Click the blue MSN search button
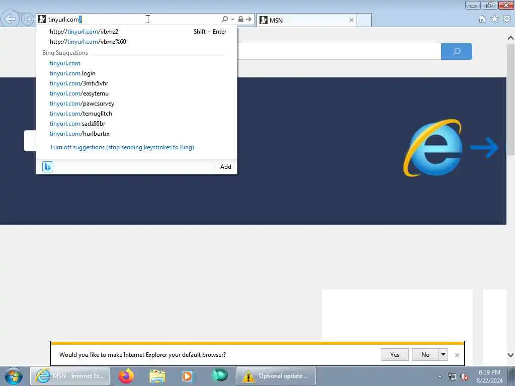515x386 pixels. (x=457, y=51)
